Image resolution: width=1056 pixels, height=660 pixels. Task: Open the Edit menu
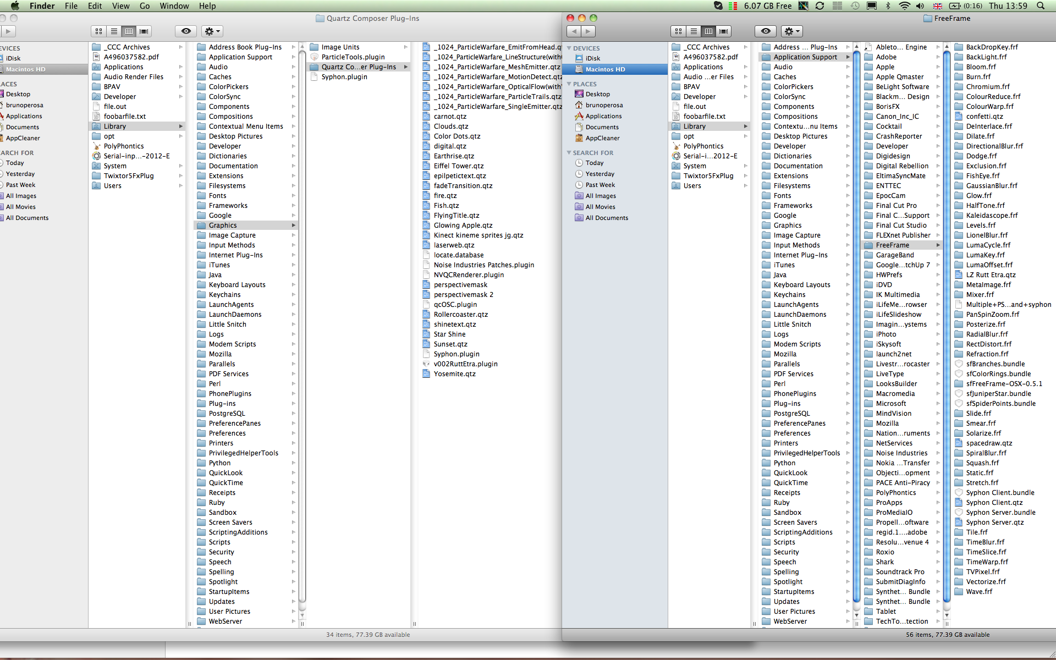[95, 6]
